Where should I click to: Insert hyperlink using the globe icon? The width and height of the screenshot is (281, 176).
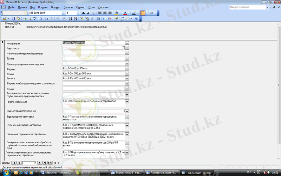coord(64,19)
